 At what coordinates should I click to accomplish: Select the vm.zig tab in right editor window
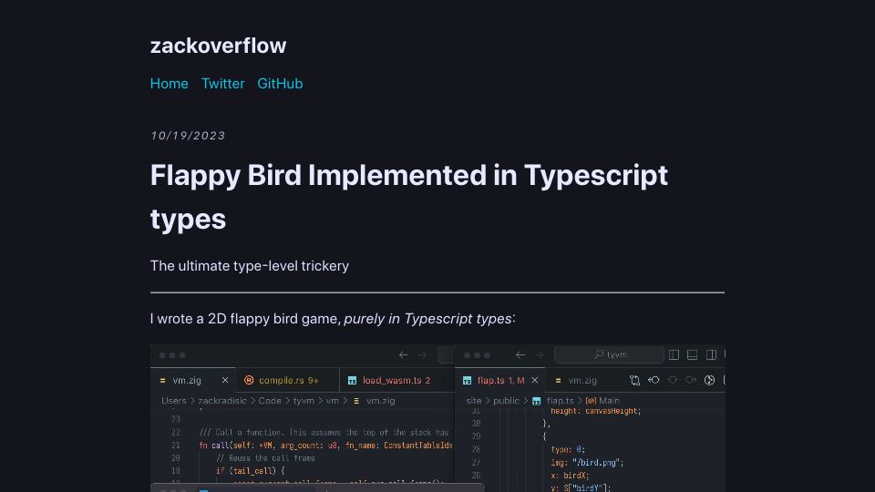point(582,381)
